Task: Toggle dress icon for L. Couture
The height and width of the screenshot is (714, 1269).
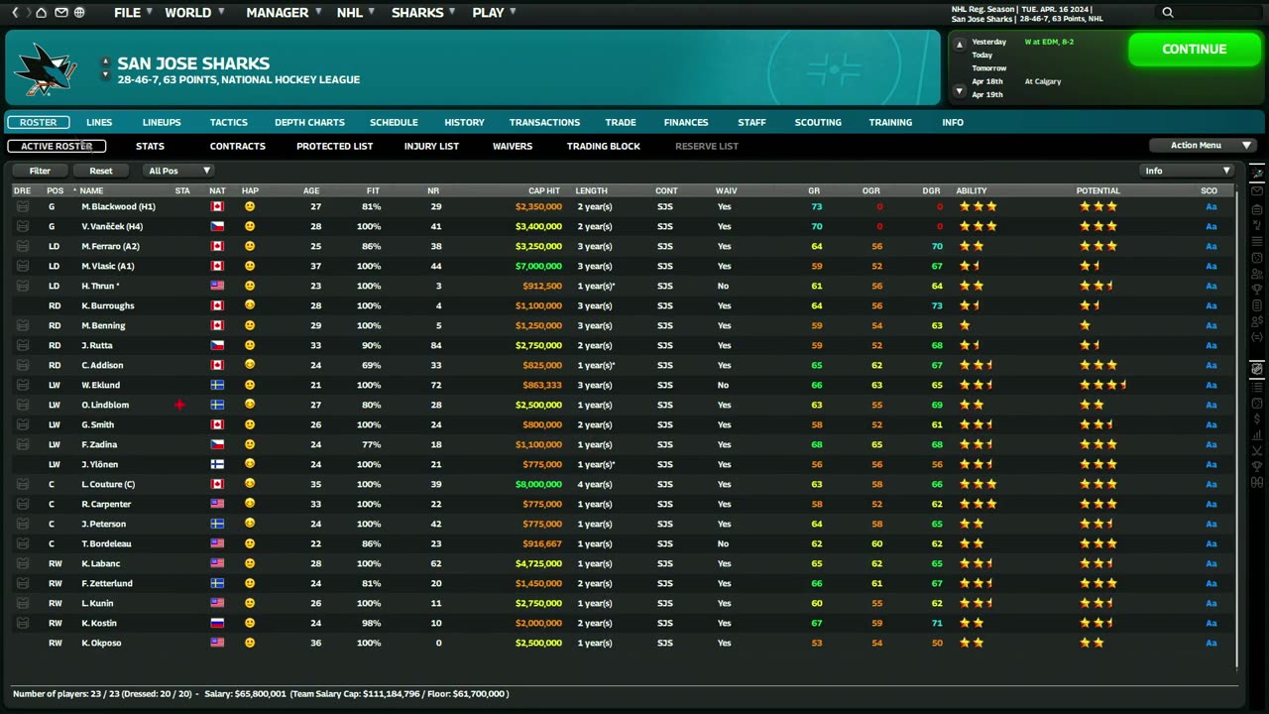Action: pos(23,484)
